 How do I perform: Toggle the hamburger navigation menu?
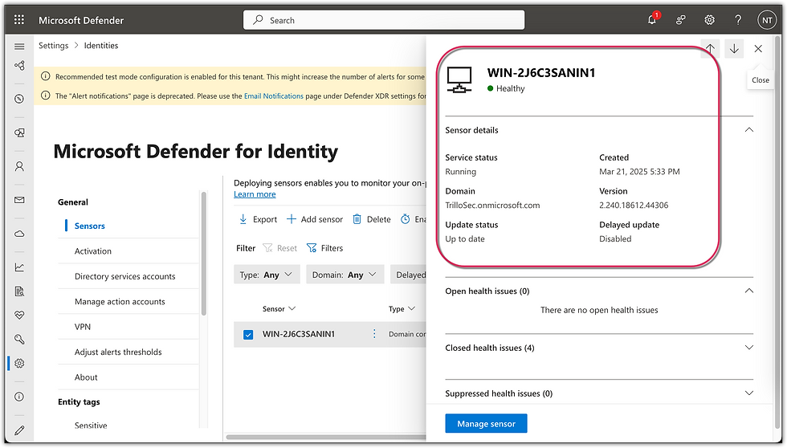pyautogui.click(x=19, y=47)
